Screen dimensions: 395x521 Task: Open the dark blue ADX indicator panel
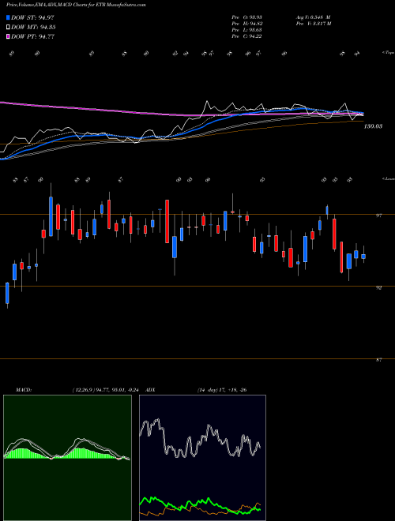202,458
